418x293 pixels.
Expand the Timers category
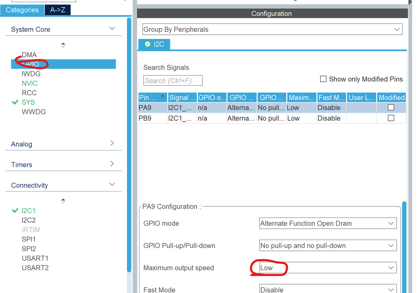[x=112, y=163]
